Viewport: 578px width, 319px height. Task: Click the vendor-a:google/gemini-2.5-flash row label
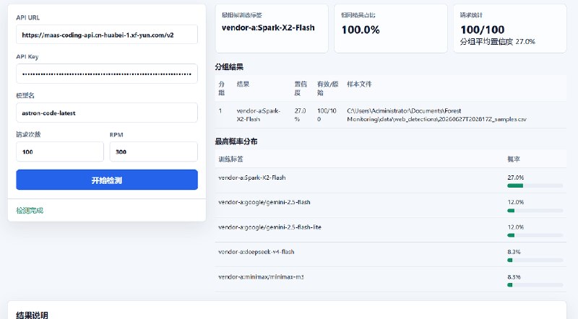(264, 202)
